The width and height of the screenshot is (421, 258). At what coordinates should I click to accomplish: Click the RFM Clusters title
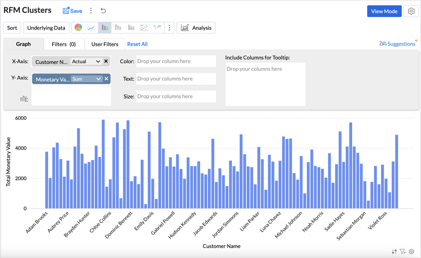coord(27,10)
